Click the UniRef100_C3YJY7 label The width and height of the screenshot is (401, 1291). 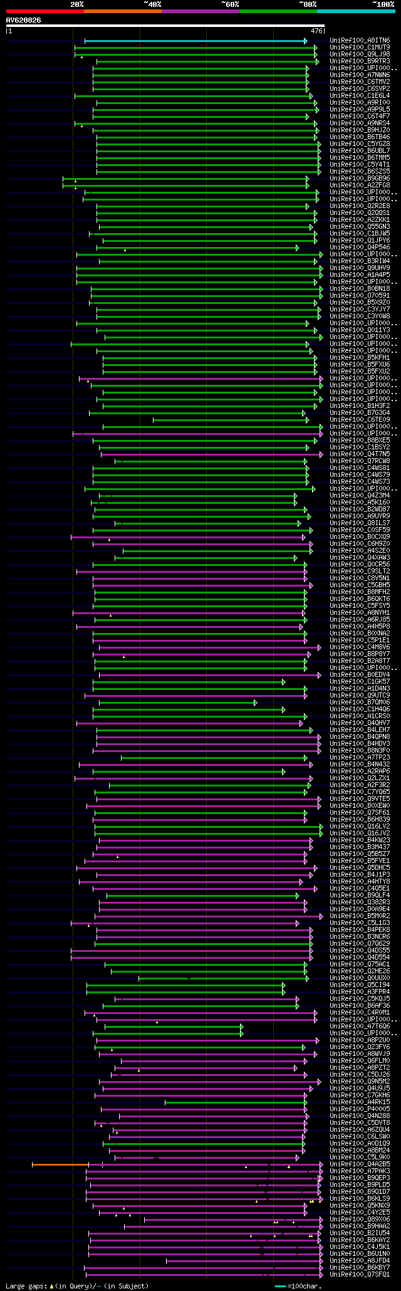tap(360, 310)
